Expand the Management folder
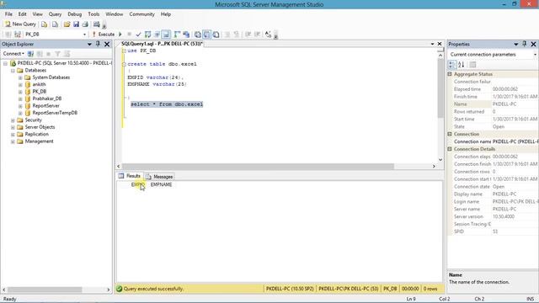The image size is (539, 303). click(13, 141)
